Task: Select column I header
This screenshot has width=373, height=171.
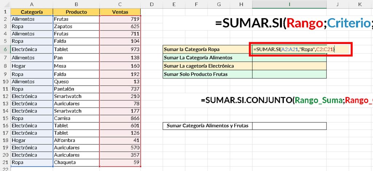Action: (x=289, y=4)
